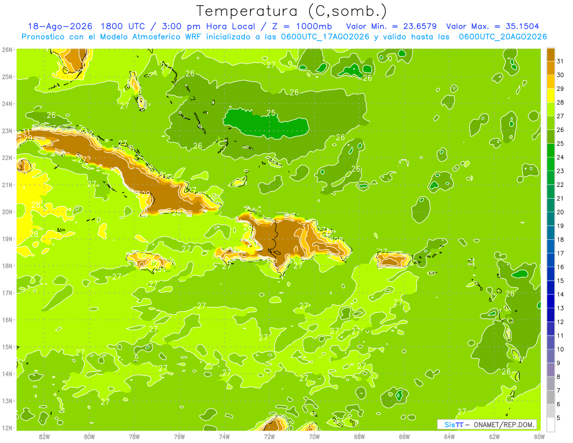Click the 'Valor Max. = 35.1504' text
The image size is (573, 443).
493,26
